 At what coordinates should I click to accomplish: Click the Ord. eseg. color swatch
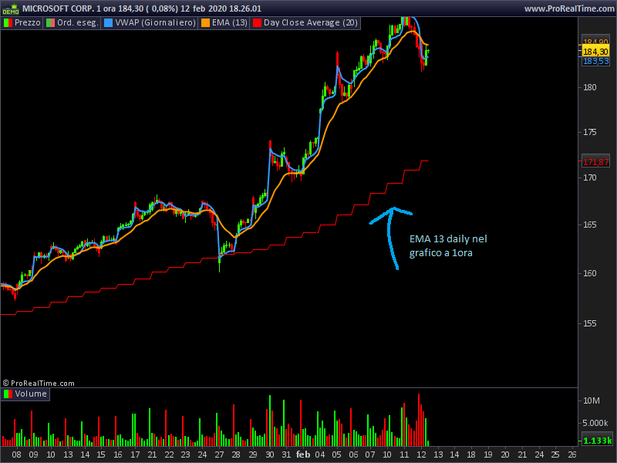coord(50,23)
